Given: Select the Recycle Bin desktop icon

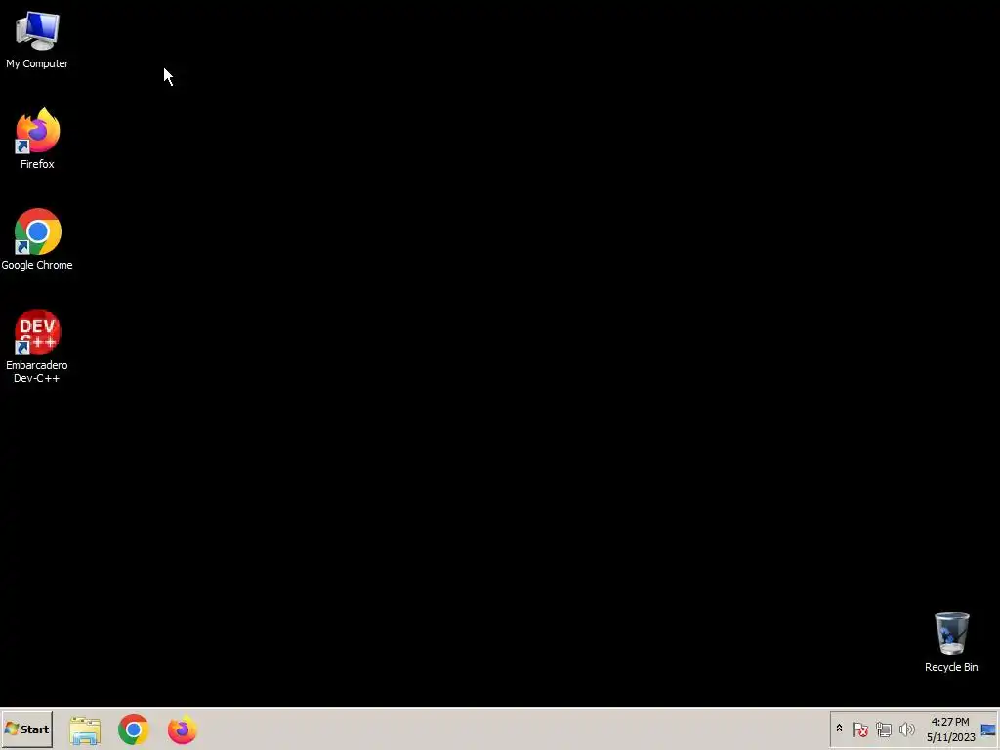Looking at the screenshot, I should click(951, 643).
